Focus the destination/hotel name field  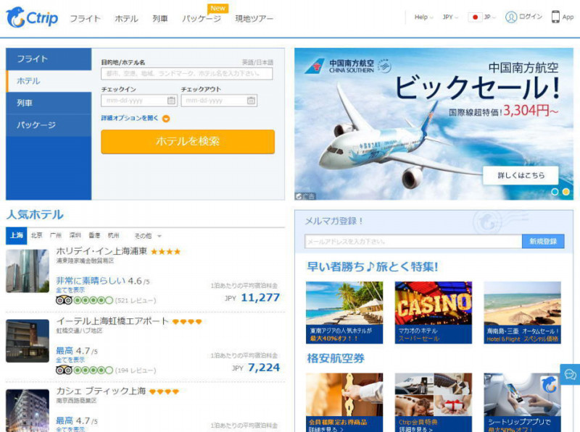187,74
